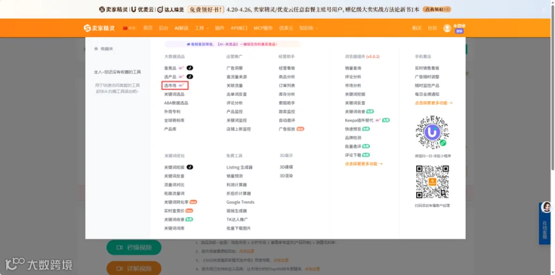
Task: Click the 优麦云 logo in the top banner
Action: (143, 9)
